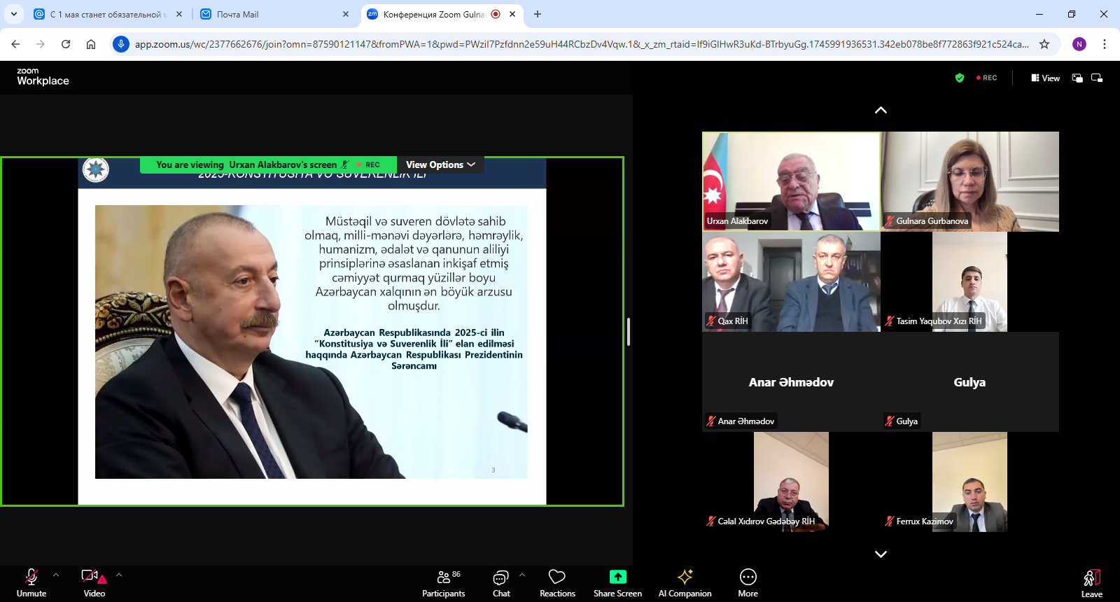This screenshot has width=1120, height=602.
Task: Open AI Companion
Action: (685, 582)
